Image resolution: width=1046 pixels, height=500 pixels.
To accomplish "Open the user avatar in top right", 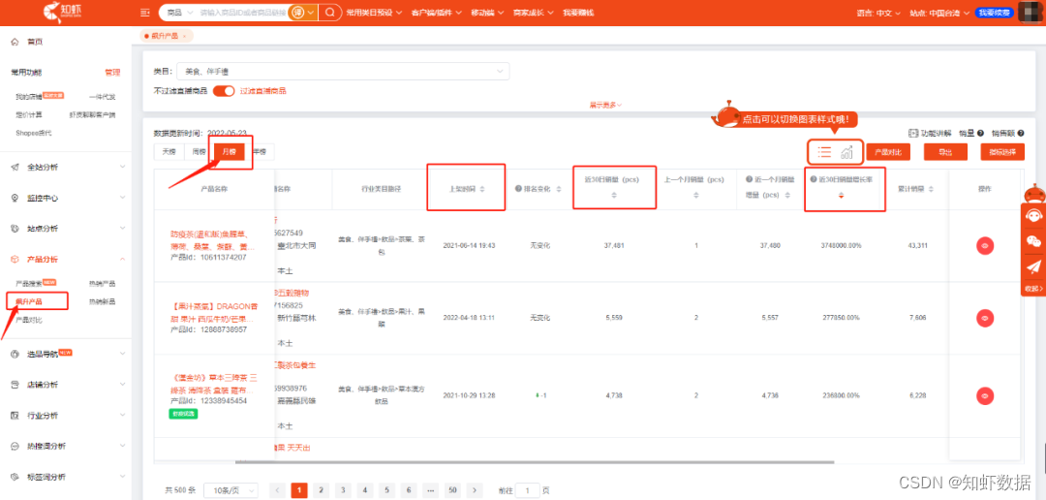I will tap(1031, 13).
